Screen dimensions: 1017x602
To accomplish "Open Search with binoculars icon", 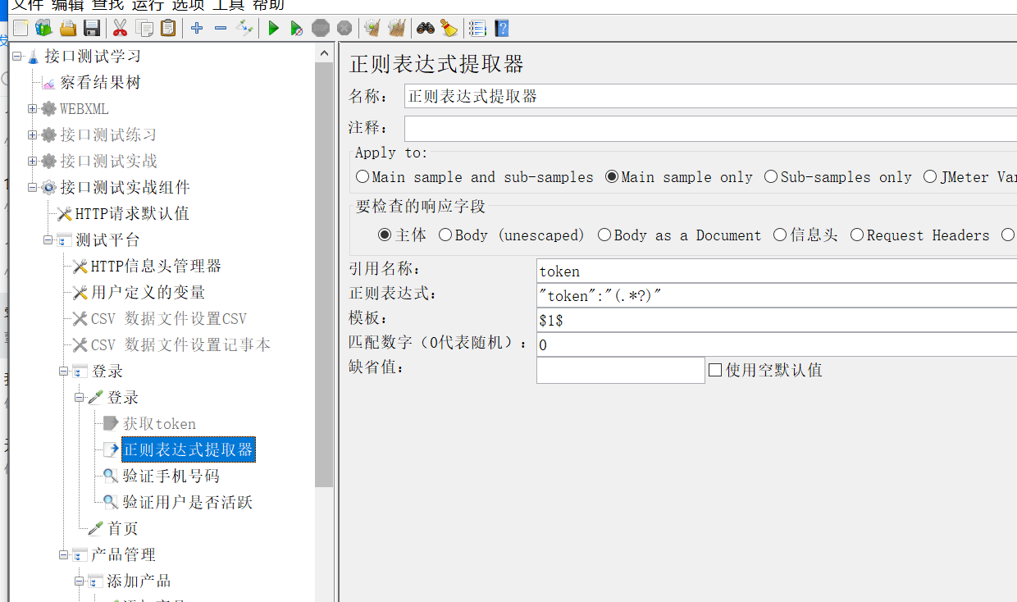I will coord(425,28).
